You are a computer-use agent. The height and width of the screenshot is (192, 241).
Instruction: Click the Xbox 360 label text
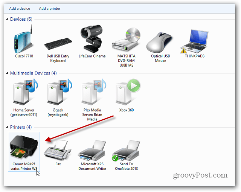[x=127, y=110]
